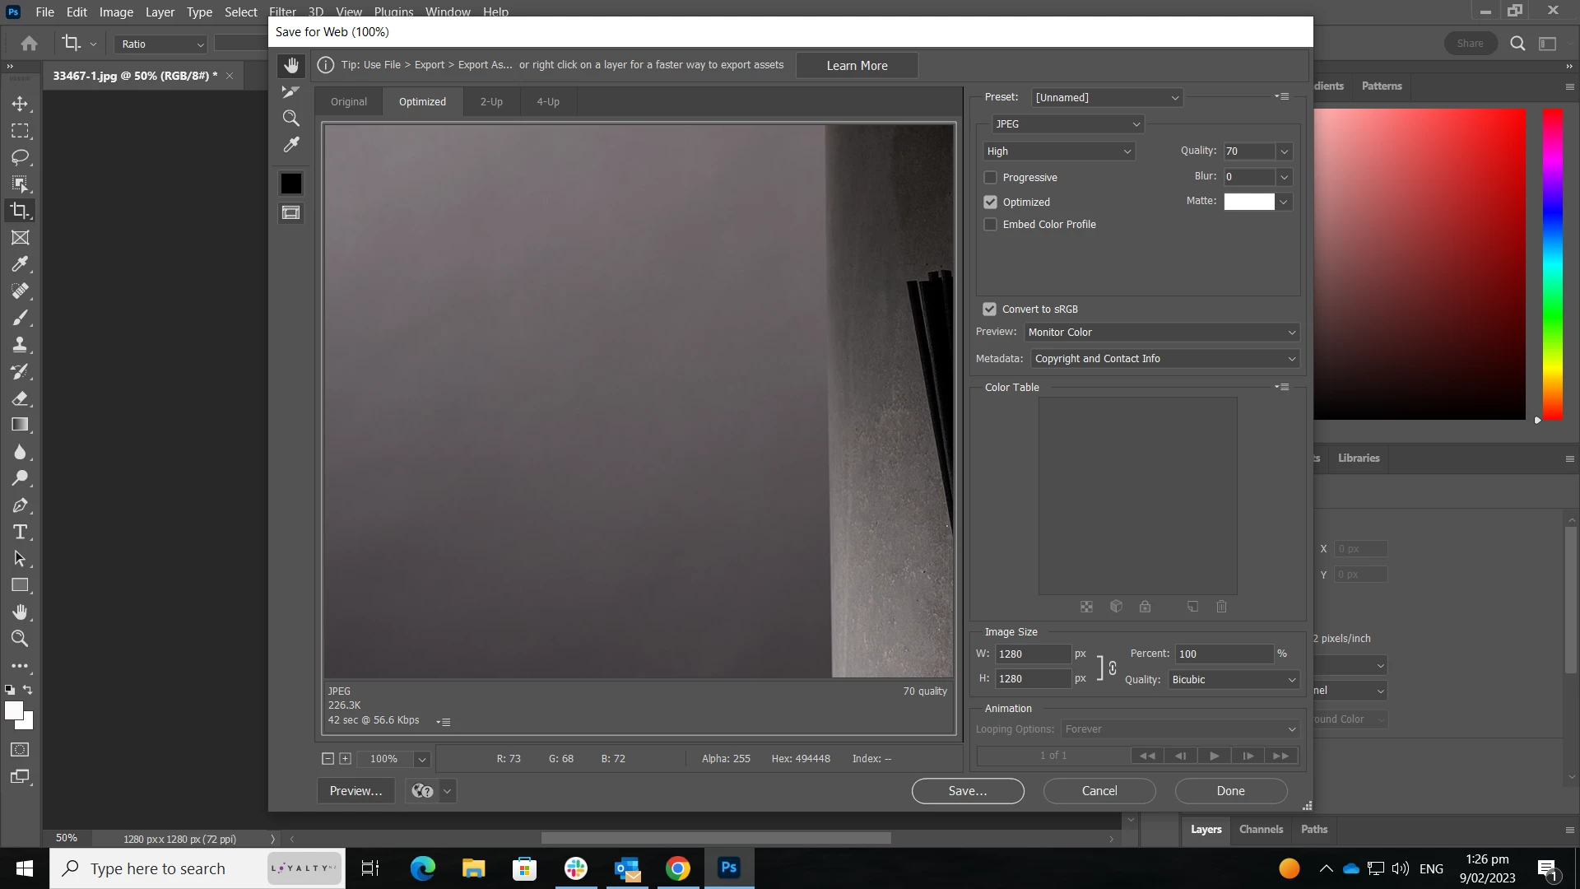The image size is (1580, 889).
Task: Switch to the Original view tab
Action: 349,102
